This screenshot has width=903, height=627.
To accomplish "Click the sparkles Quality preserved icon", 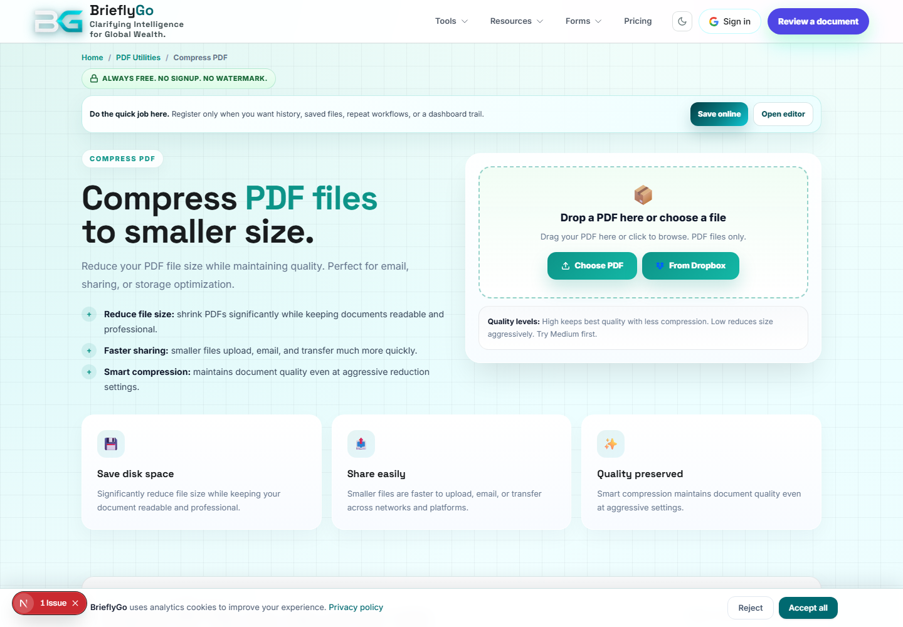I will (x=611, y=444).
